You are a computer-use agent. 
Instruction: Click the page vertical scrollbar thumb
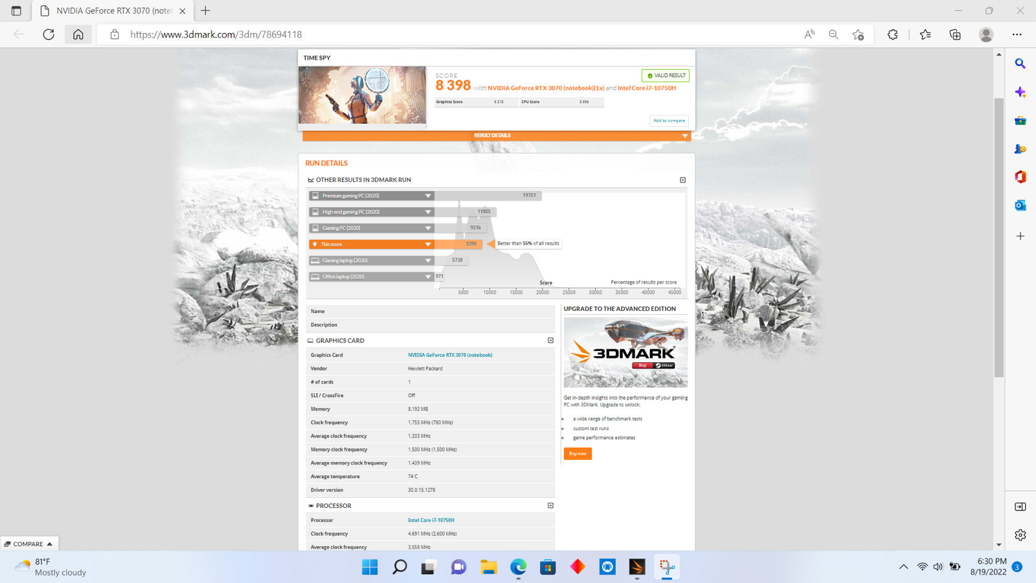999,236
